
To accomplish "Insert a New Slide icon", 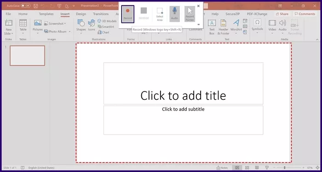I will (9, 23).
